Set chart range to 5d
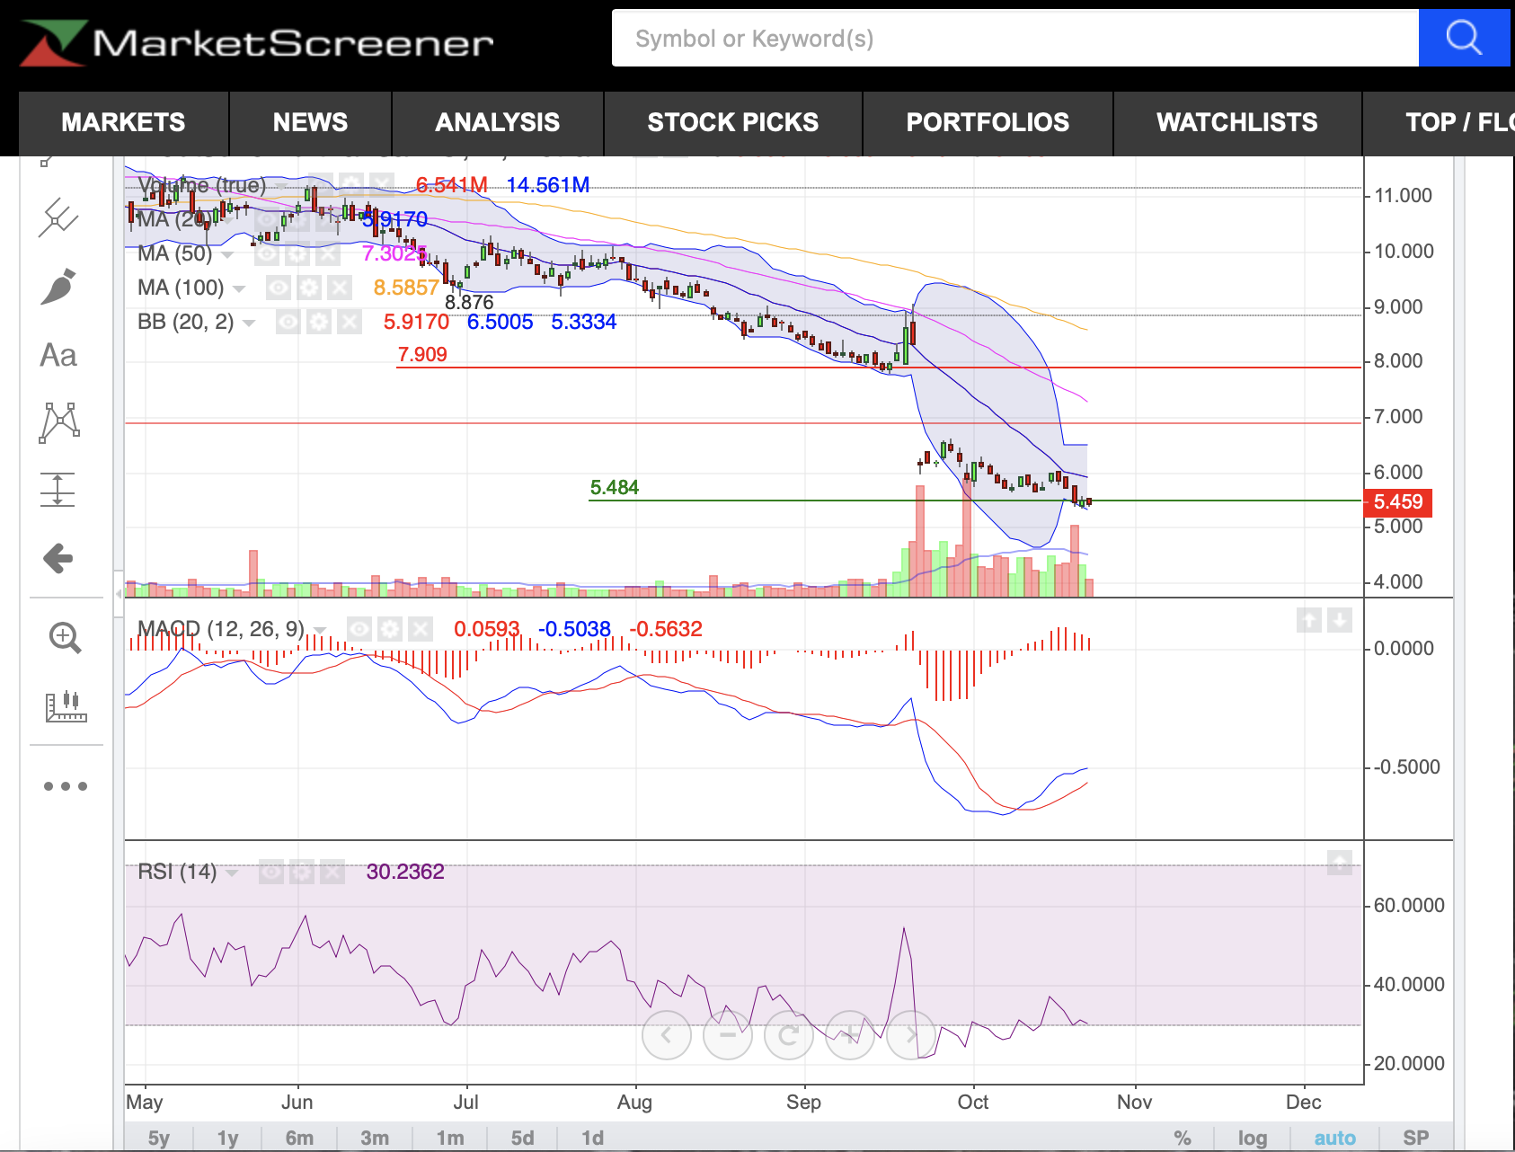The height and width of the screenshot is (1152, 1515). click(x=522, y=1138)
